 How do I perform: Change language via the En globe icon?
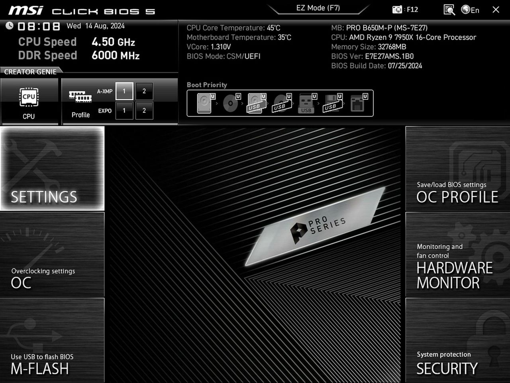(470, 10)
